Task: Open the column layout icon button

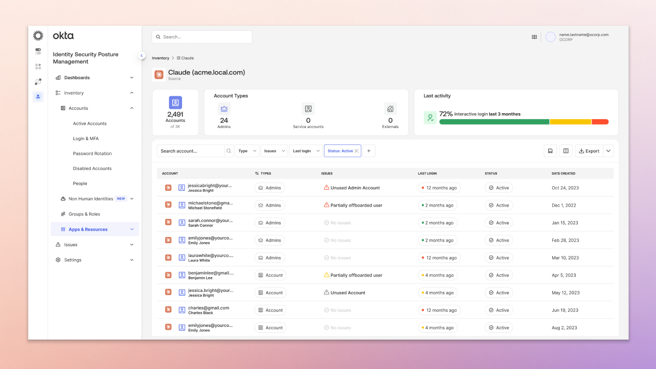Action: click(566, 151)
